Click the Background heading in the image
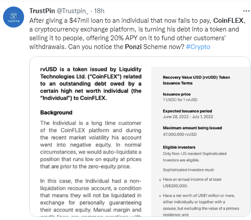 pyautogui.click(x=56, y=112)
